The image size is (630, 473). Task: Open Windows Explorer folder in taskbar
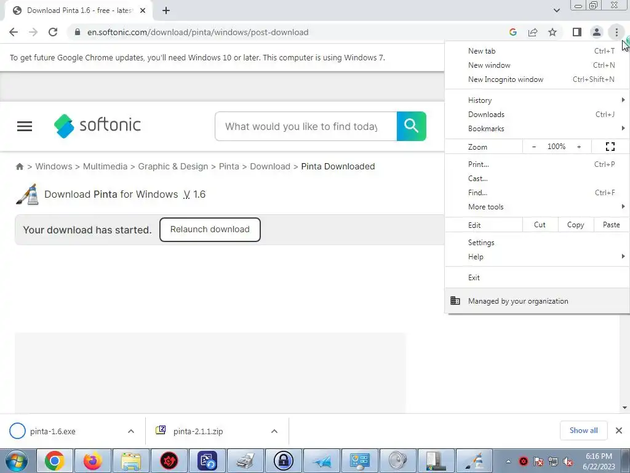click(x=131, y=461)
